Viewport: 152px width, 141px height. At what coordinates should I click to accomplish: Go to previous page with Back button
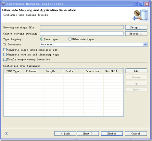[65, 134]
